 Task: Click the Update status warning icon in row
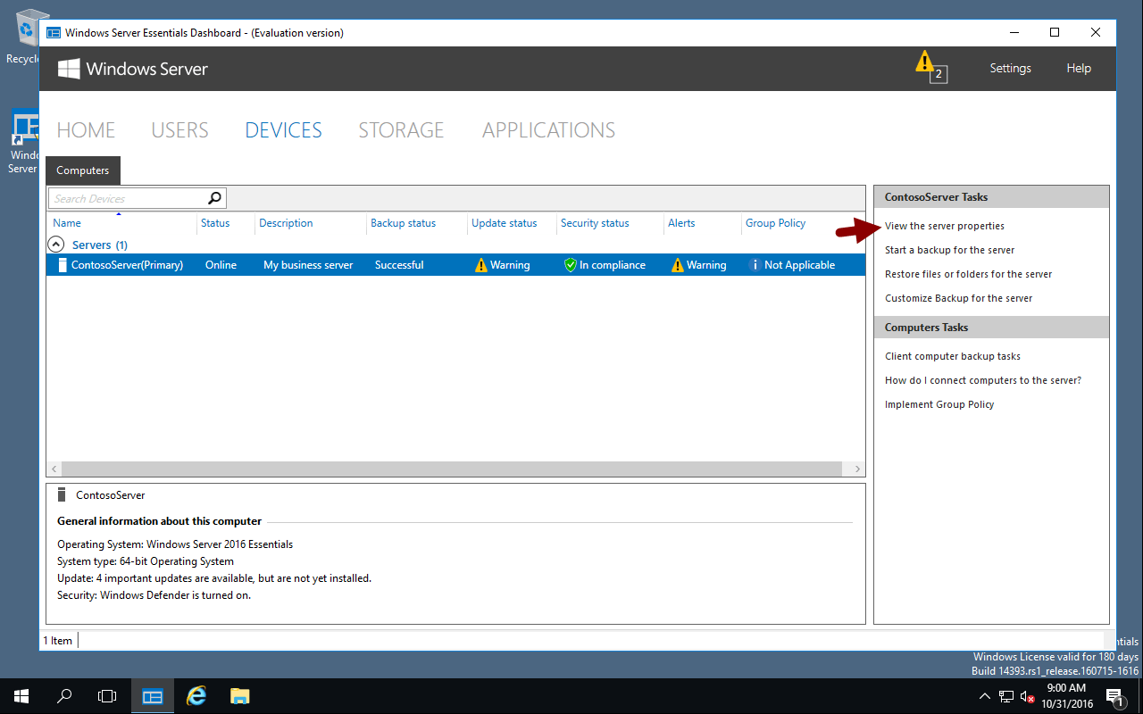pyautogui.click(x=481, y=265)
